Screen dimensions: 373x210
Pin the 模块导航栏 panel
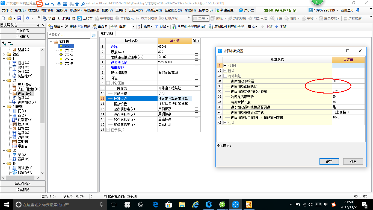point(39,25)
